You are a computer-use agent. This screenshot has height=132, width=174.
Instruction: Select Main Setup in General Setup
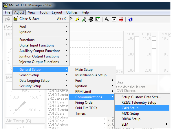(x=92, y=70)
